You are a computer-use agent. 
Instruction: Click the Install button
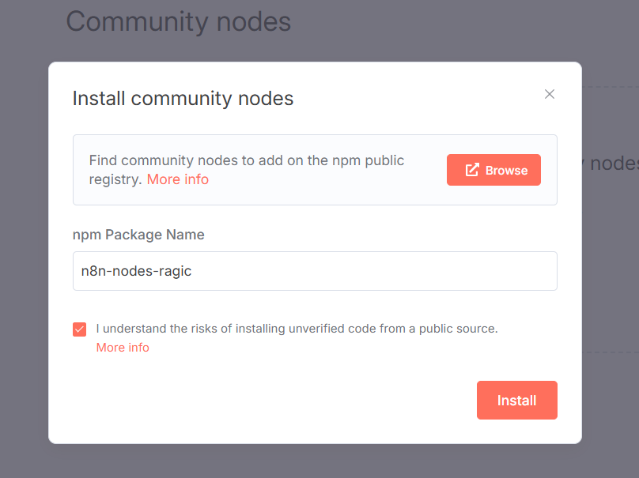(x=516, y=400)
